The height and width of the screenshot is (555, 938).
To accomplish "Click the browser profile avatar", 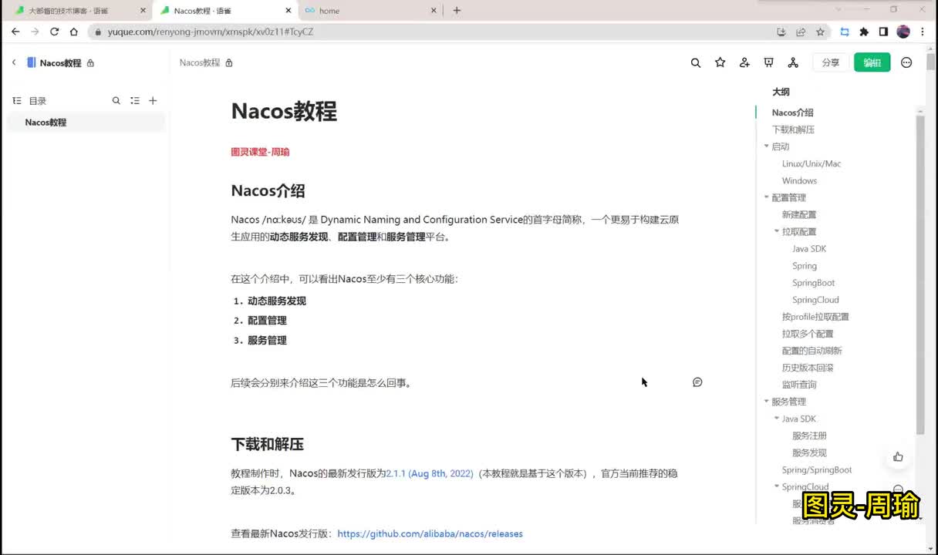I will [x=903, y=32].
